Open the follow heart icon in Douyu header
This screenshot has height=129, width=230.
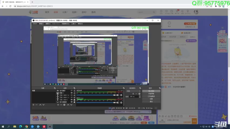point(166,11)
